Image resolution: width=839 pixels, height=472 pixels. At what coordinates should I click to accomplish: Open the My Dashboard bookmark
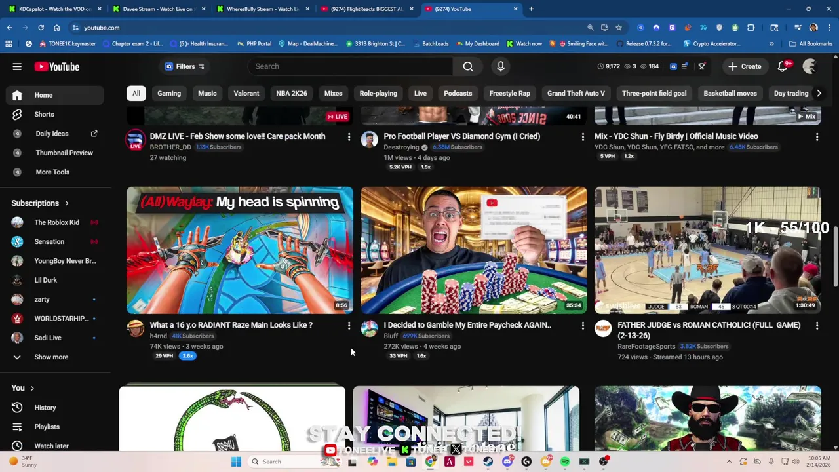[x=477, y=44]
